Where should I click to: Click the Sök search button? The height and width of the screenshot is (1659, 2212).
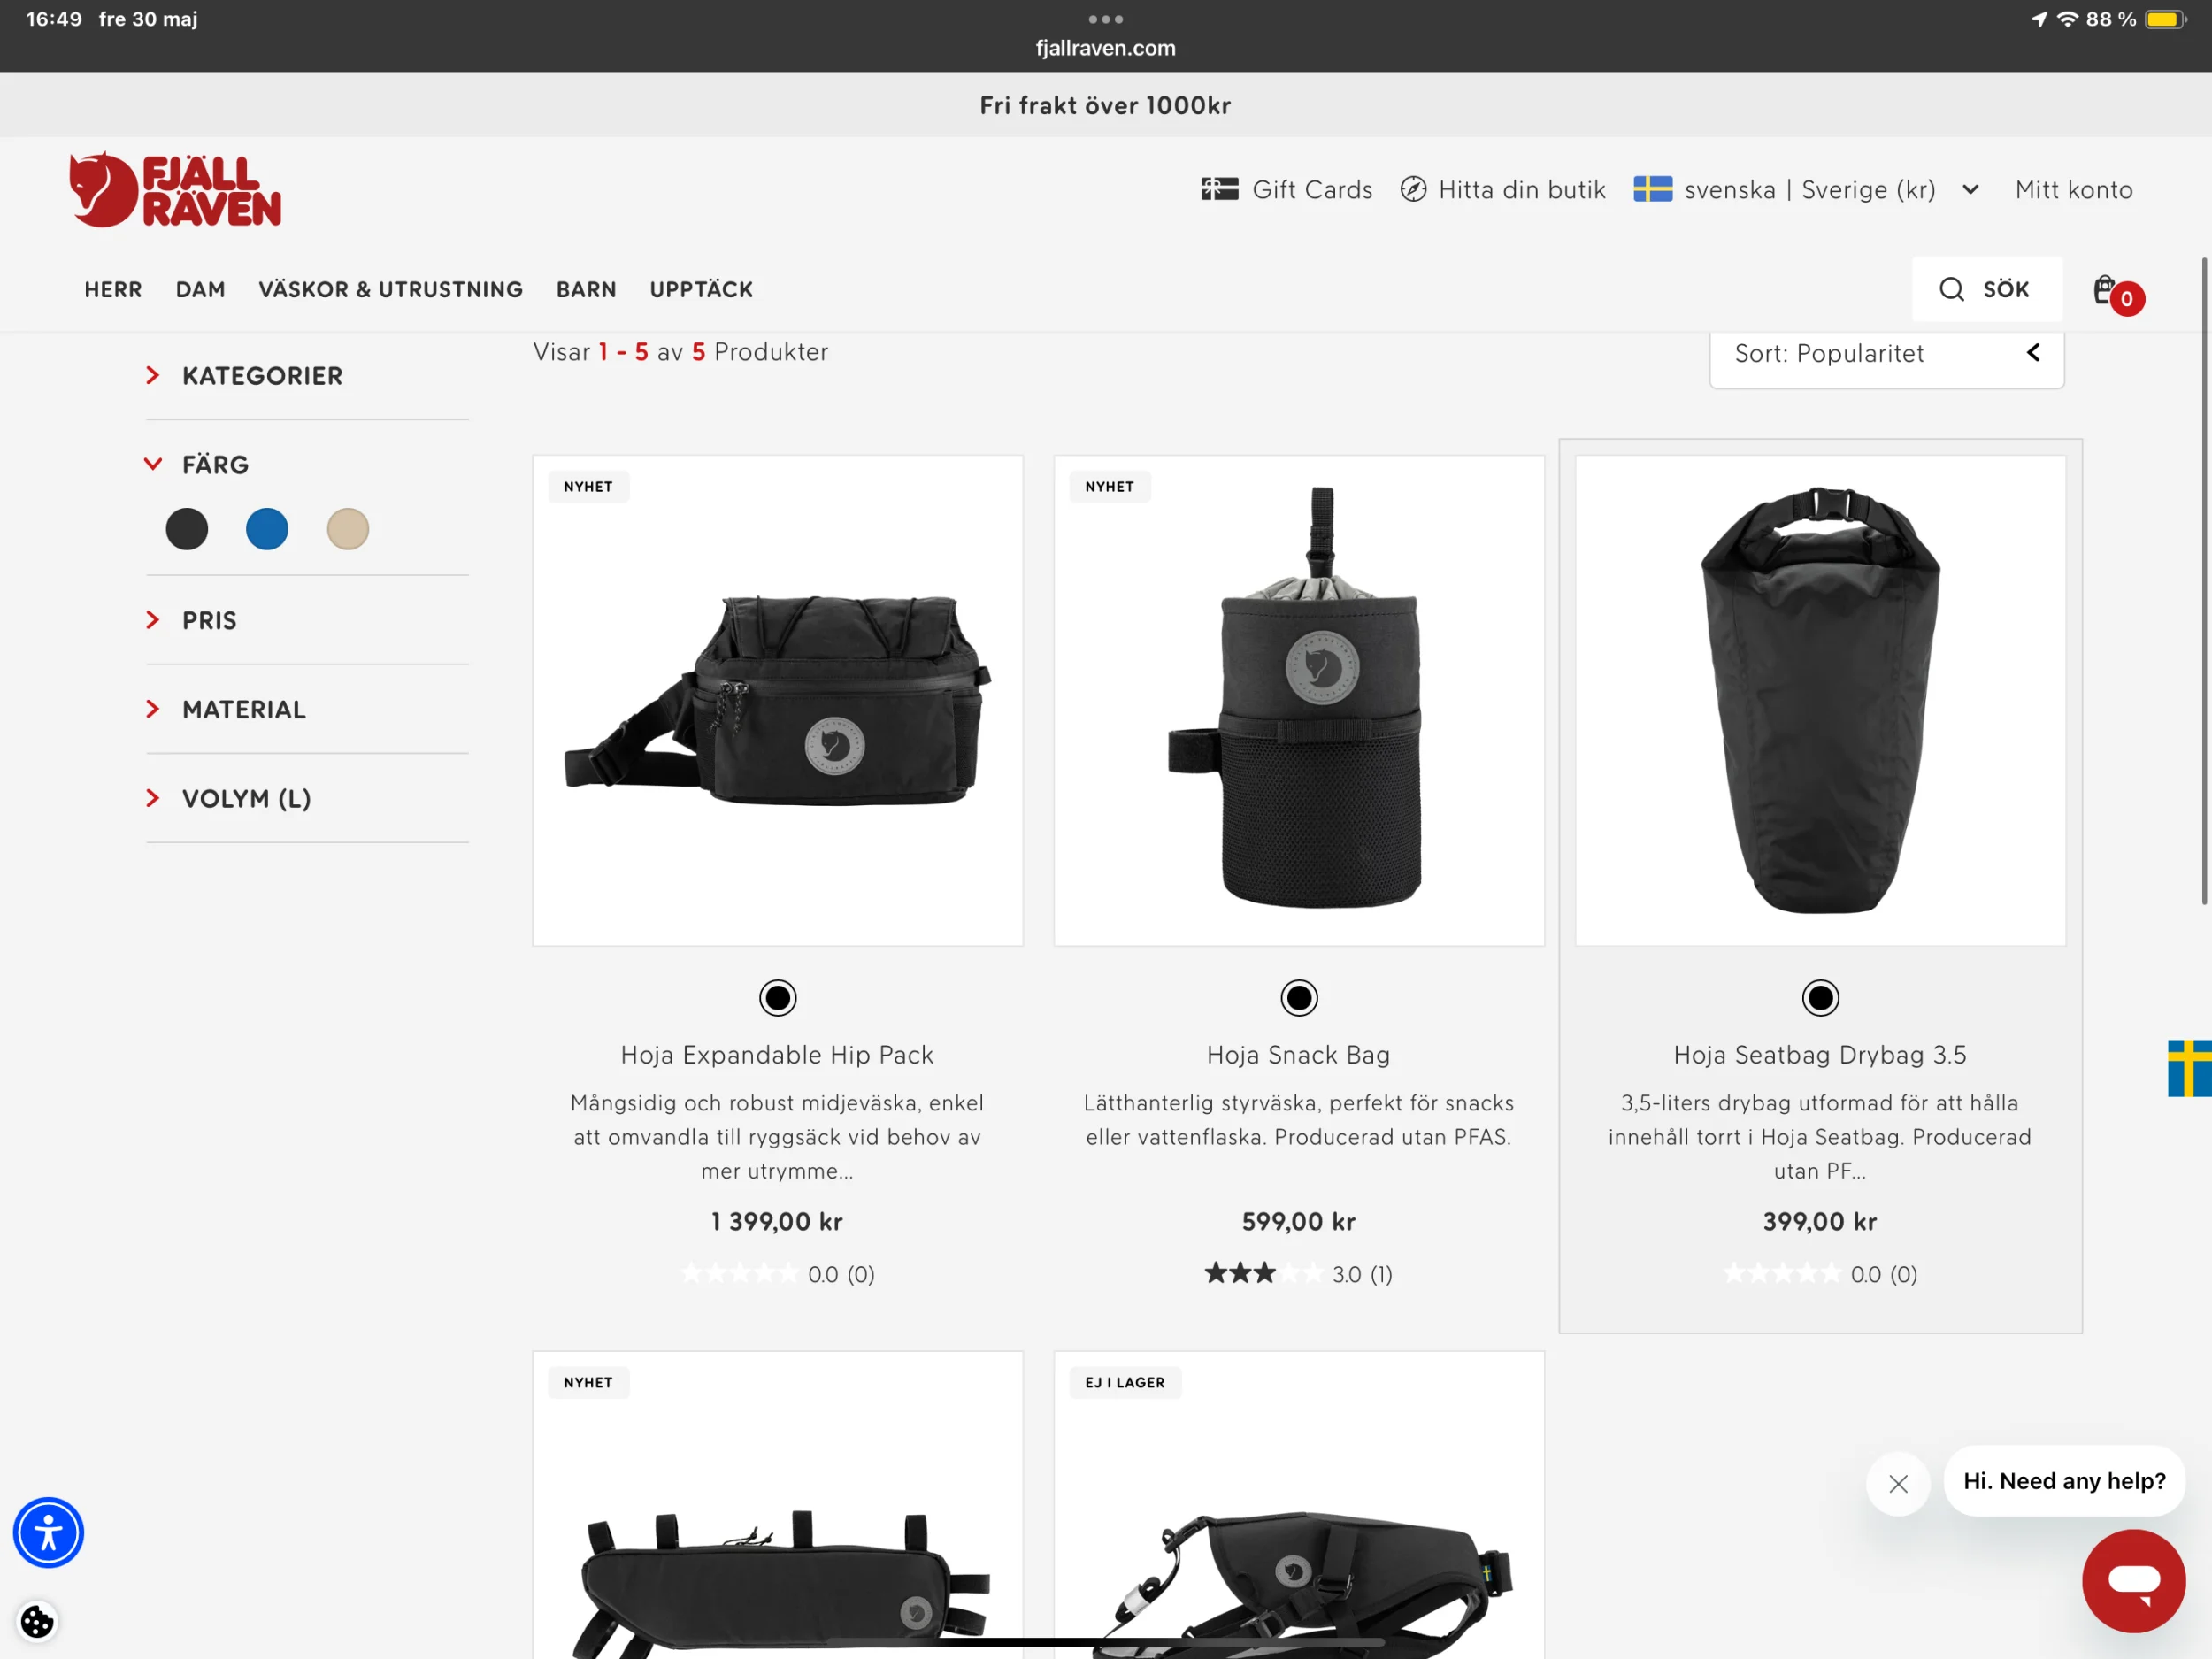(1987, 289)
